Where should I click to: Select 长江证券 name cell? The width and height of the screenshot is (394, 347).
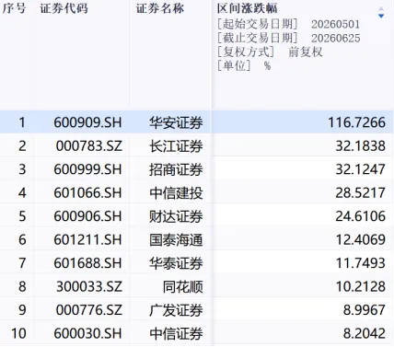[x=176, y=146]
